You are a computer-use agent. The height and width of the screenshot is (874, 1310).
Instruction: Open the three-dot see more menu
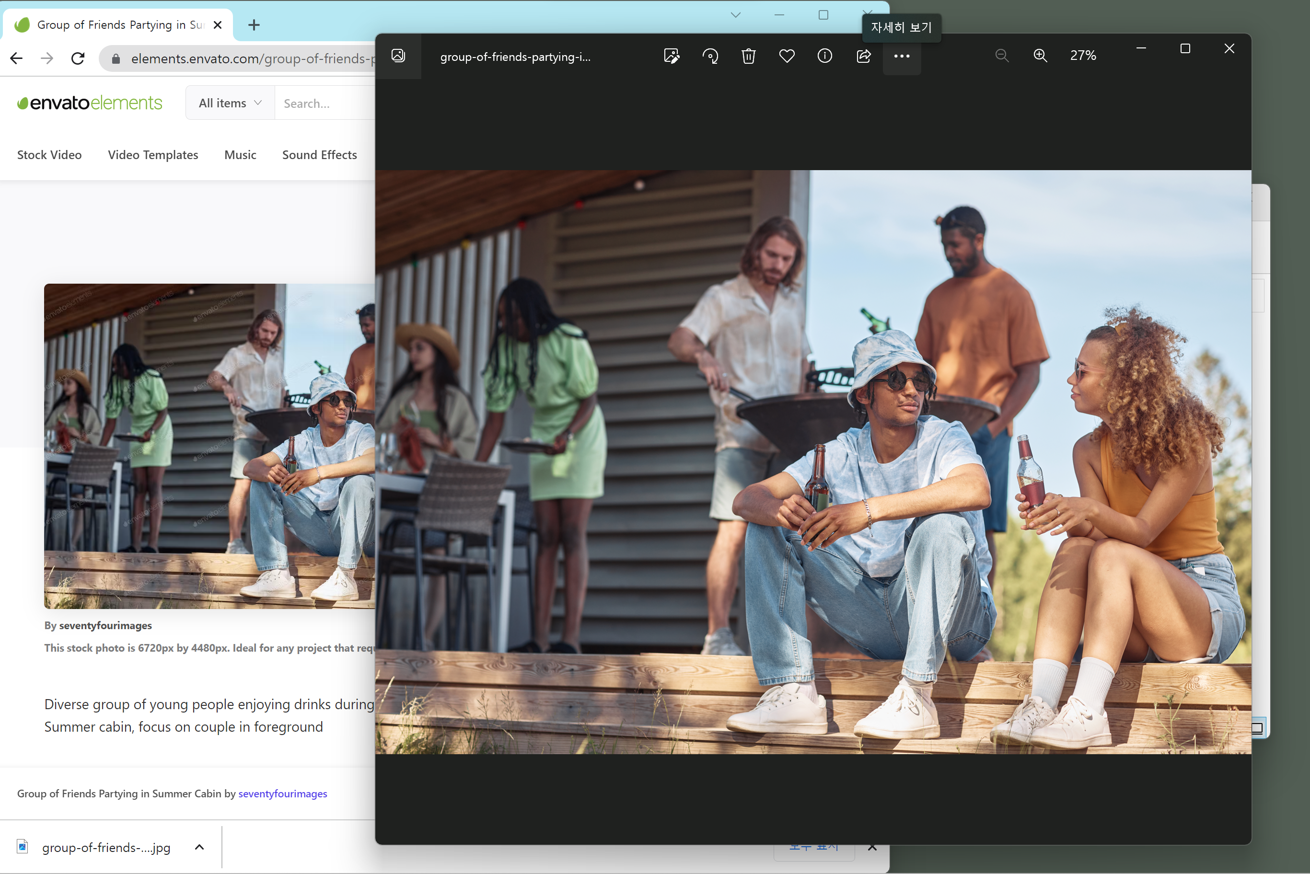pyautogui.click(x=902, y=56)
